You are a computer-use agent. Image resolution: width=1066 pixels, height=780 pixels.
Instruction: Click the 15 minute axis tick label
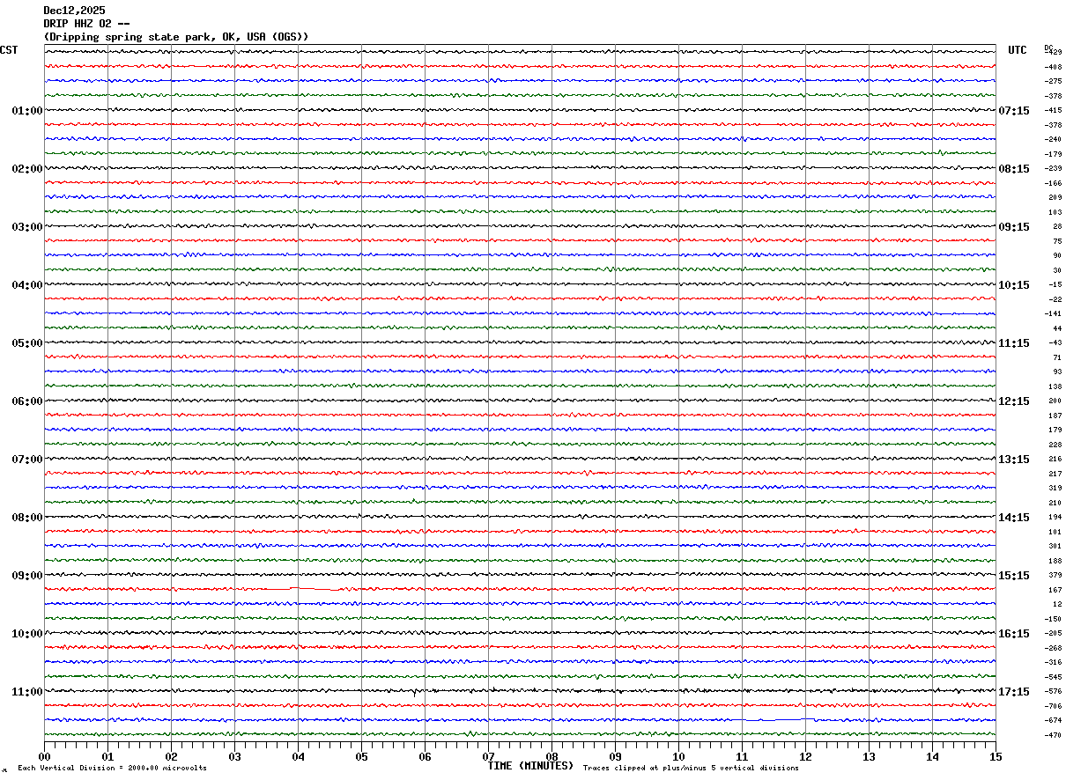tap(996, 756)
